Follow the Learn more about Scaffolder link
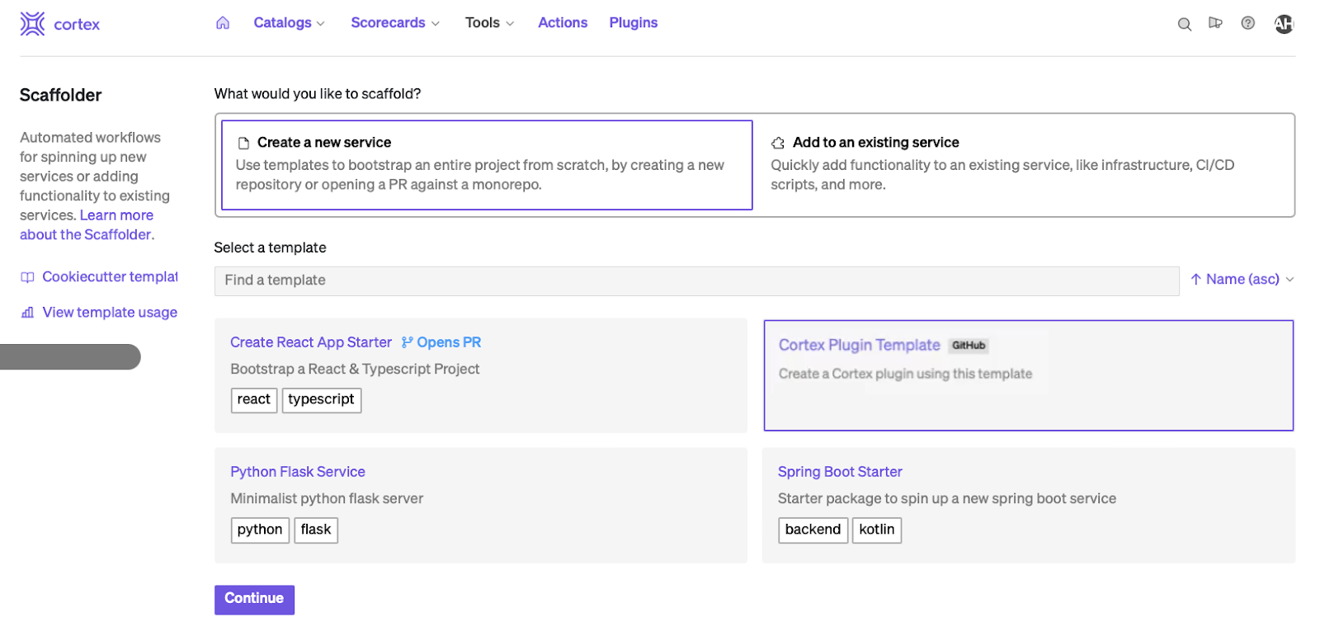Screen dimensions: 1320x641 pos(115,215)
